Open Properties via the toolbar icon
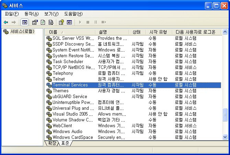 click(35, 22)
